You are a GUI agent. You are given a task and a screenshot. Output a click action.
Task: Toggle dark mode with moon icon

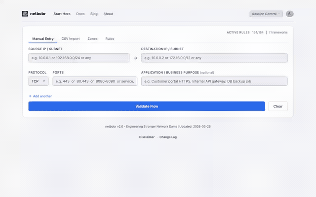point(290,14)
